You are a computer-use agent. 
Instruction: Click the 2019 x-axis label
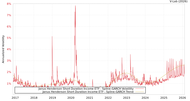[x=52, y=98]
